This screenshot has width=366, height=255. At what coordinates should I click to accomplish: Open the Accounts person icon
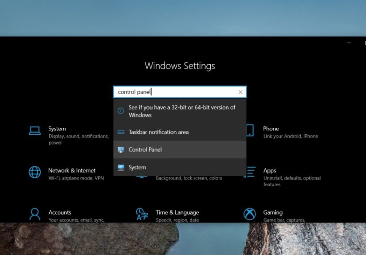pos(35,214)
